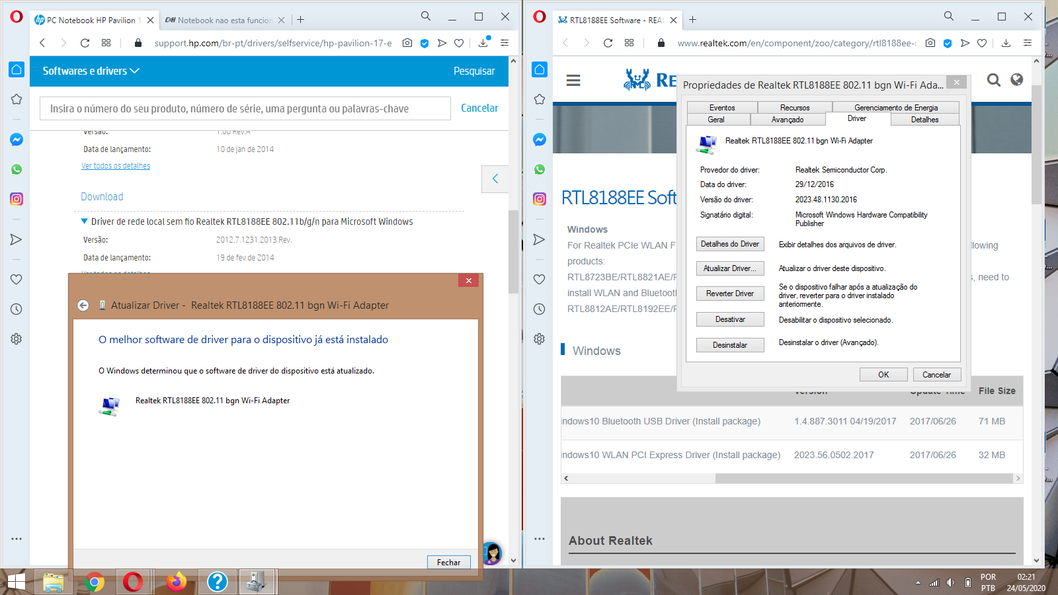Select Windows10 Bluetooth USB Driver row
The height and width of the screenshot is (595, 1058).
click(x=792, y=421)
